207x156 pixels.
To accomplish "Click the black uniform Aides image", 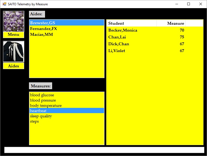I will coord(13,52).
